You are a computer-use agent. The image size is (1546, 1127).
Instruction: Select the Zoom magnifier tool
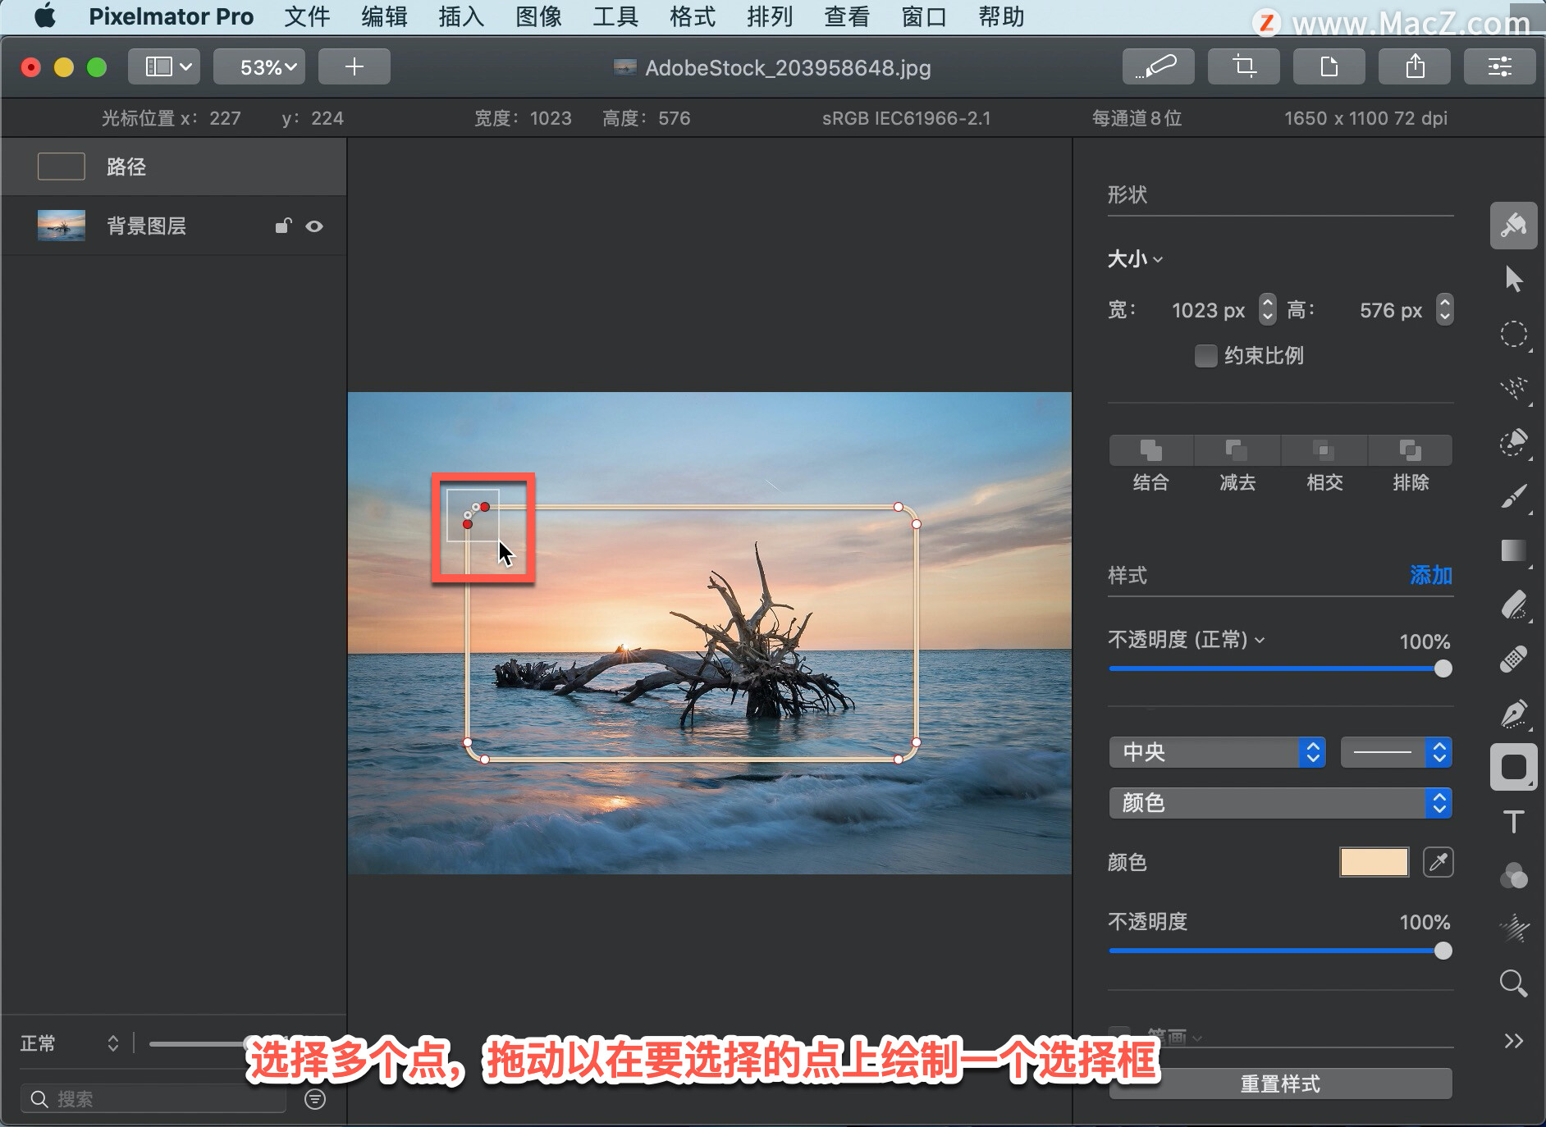(x=1513, y=983)
